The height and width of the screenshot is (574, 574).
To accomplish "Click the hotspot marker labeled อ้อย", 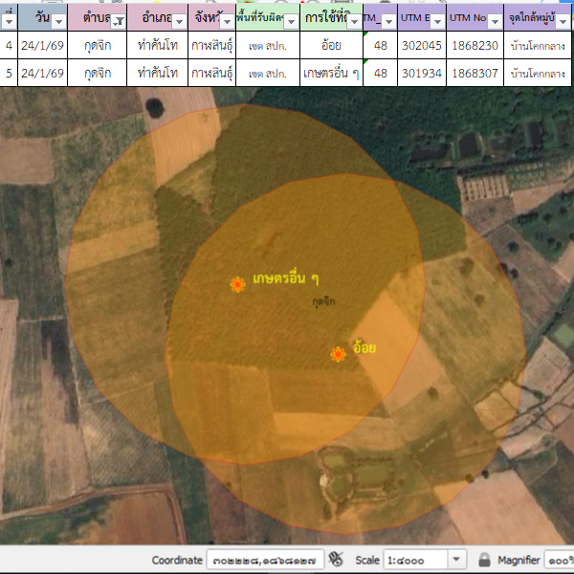I will coord(338,354).
